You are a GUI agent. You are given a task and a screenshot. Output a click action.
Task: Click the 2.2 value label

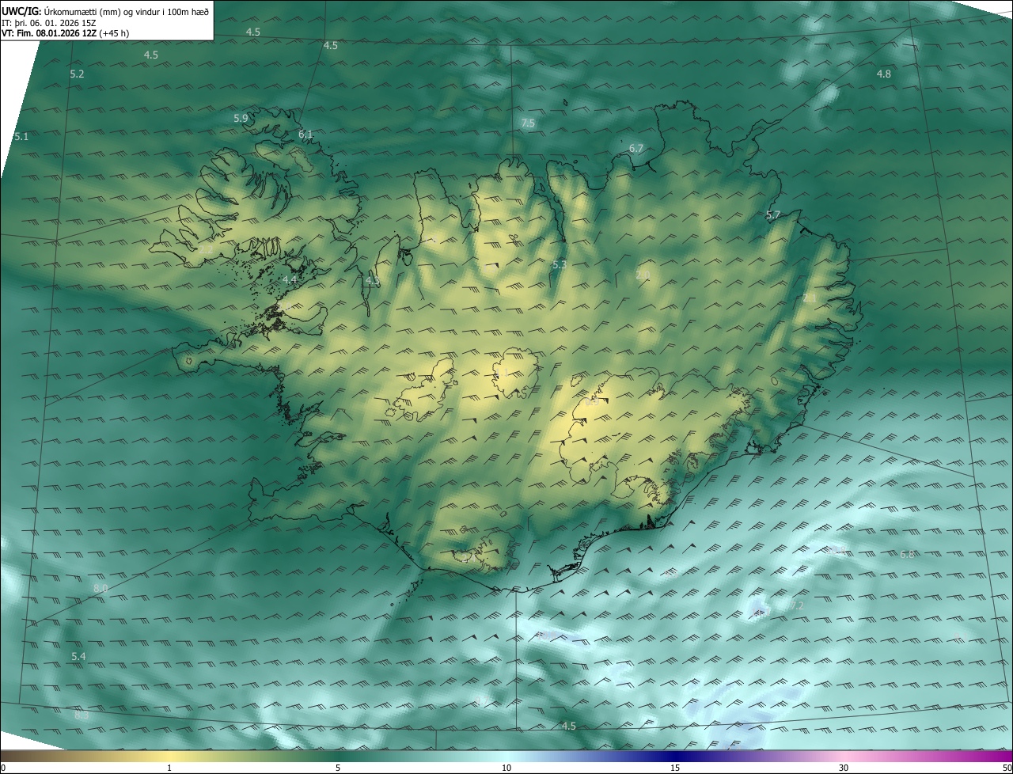(205, 249)
